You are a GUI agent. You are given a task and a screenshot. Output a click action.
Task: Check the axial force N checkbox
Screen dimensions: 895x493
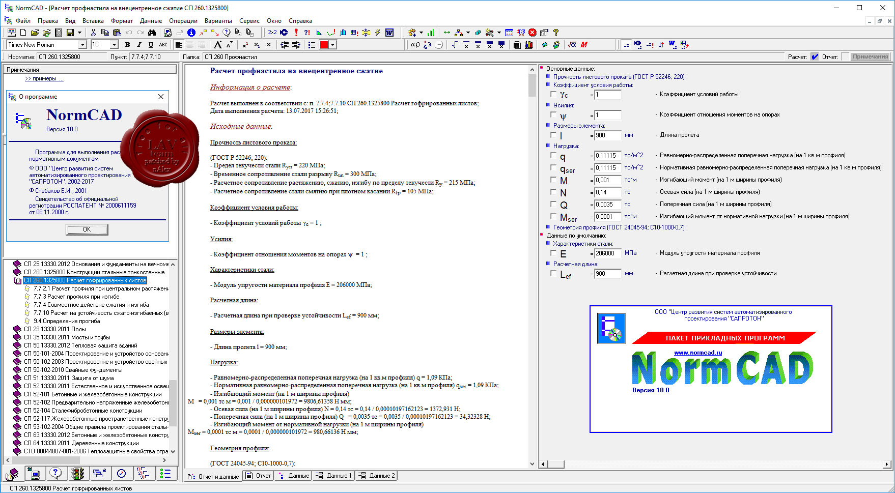[553, 192]
